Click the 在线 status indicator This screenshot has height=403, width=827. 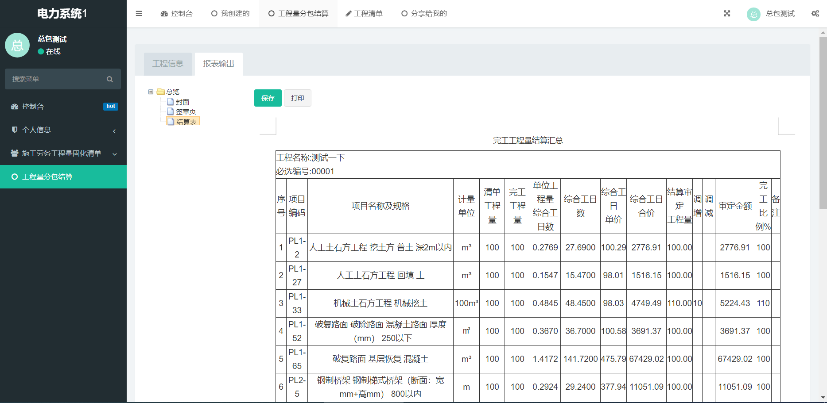(x=49, y=52)
